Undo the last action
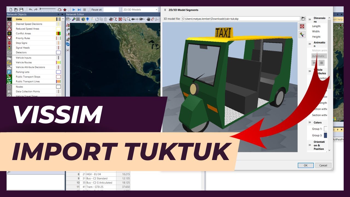350x197 pixels. pyautogui.click(x=30, y=10)
